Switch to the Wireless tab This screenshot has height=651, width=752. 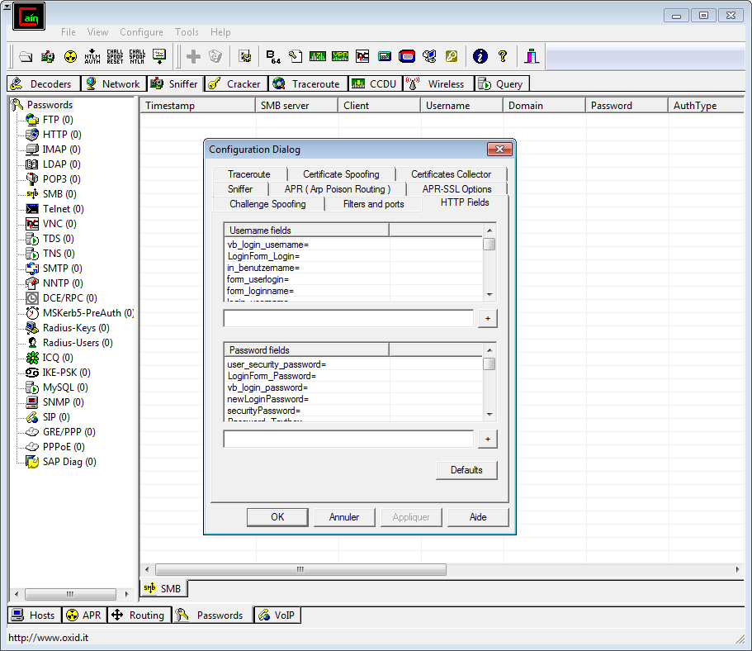[x=439, y=84]
